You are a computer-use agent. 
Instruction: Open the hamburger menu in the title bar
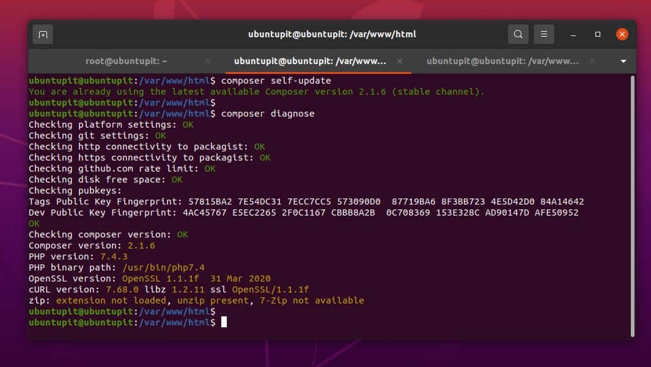coord(543,34)
